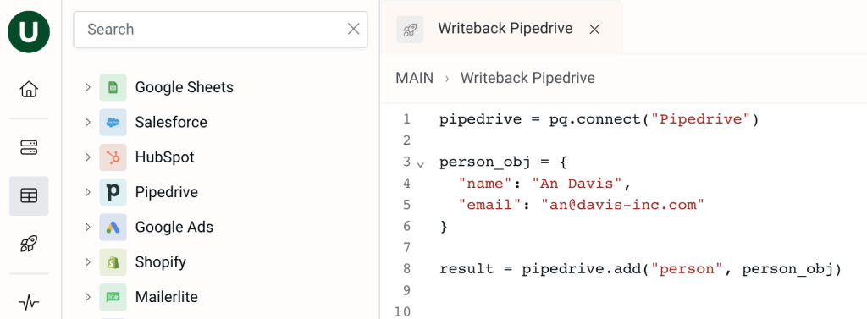Click the Pipedrive P logo icon
This screenshot has width=867, height=319.
tap(113, 192)
